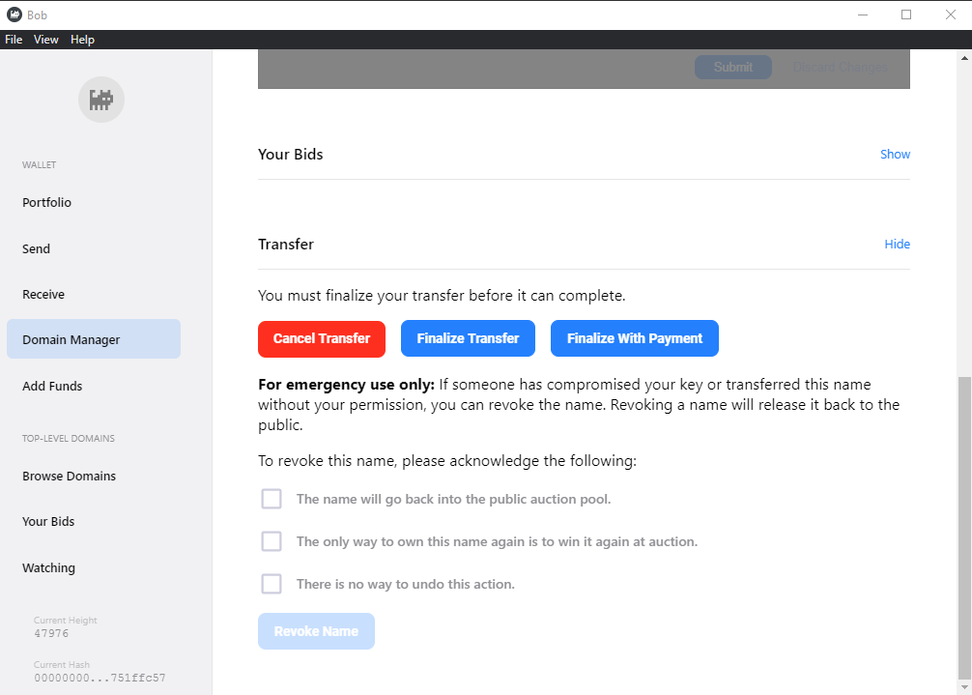
Task: Enable 'There is no way to undo' checkbox
Action: (x=272, y=584)
